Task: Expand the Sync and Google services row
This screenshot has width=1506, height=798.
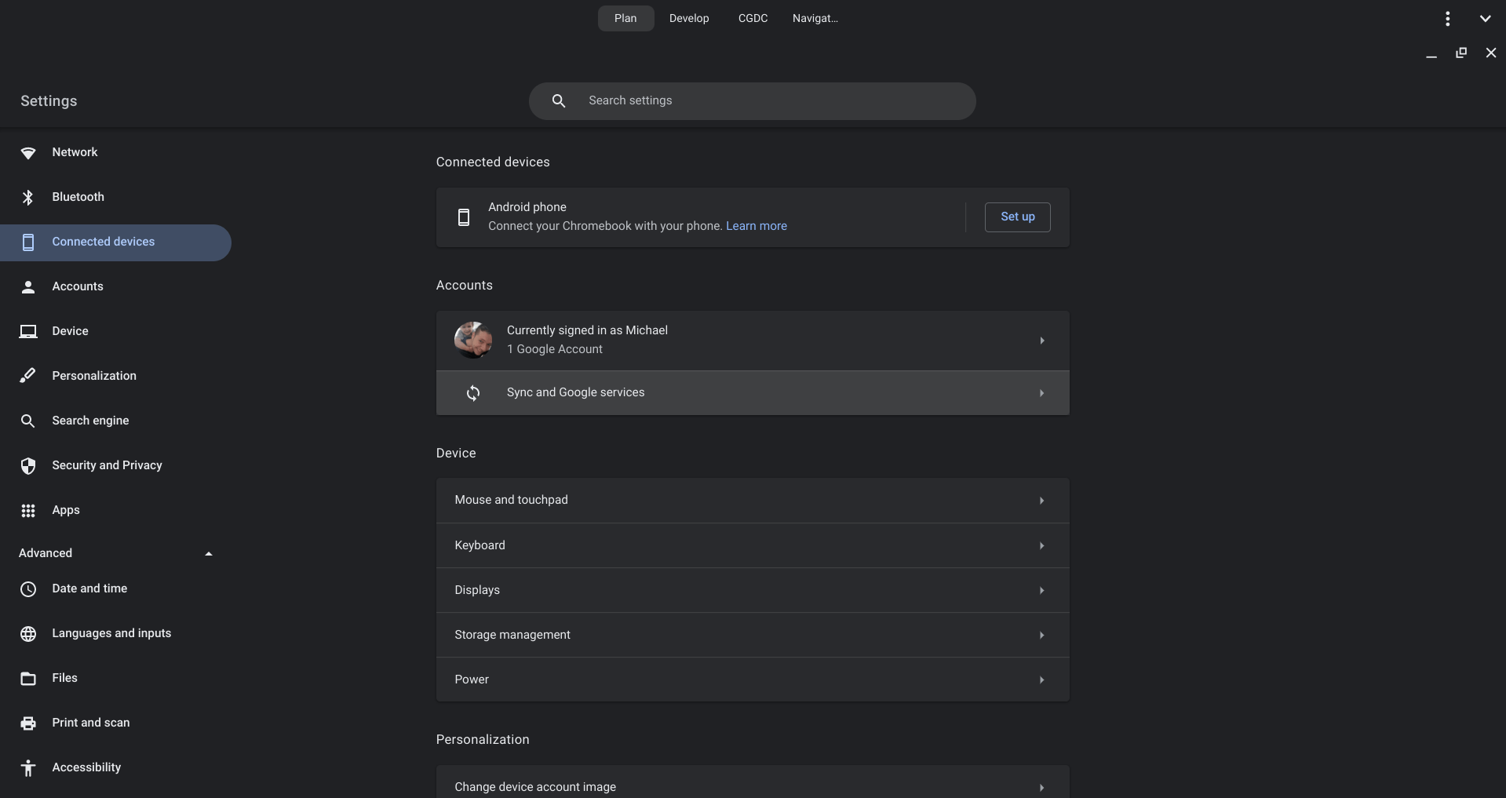Action: (x=1042, y=392)
